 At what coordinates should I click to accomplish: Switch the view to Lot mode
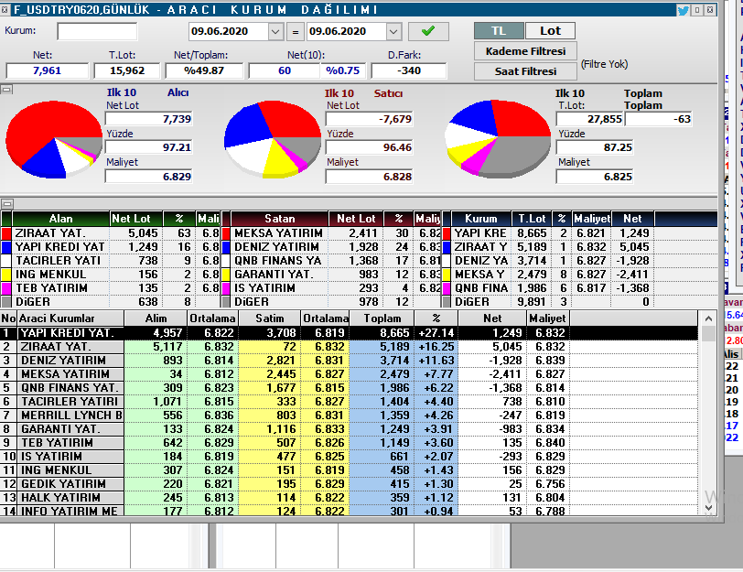point(550,31)
